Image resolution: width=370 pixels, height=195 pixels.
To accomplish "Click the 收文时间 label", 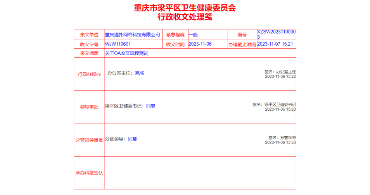I will coord(175,44).
